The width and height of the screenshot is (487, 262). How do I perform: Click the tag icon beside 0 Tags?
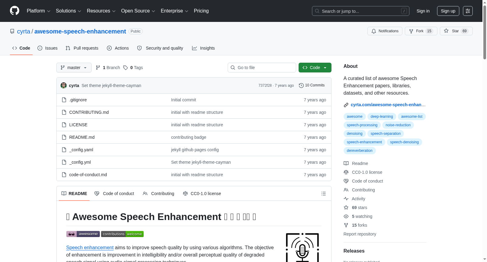pyautogui.click(x=125, y=68)
